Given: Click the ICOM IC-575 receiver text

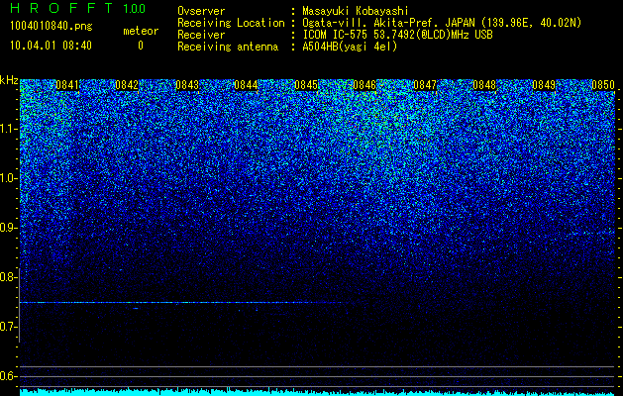Looking at the screenshot, I should coord(397,35).
